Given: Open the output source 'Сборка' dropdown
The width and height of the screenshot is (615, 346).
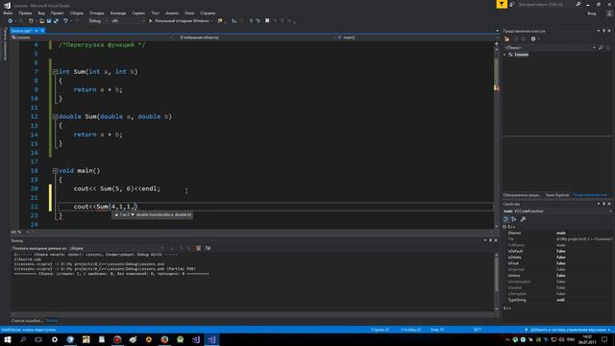Looking at the screenshot, I should point(117,248).
